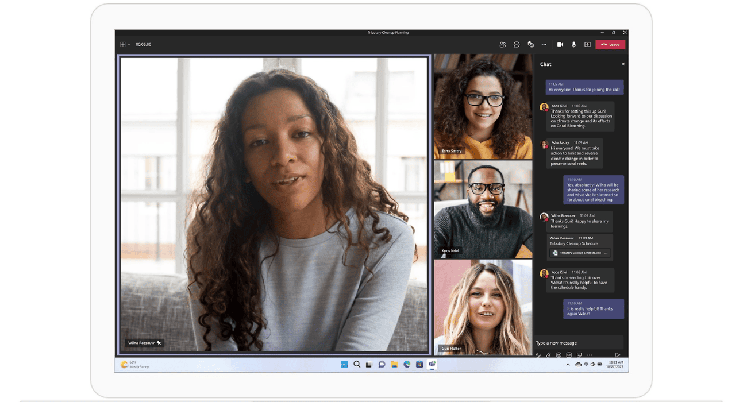Image resolution: width=747 pixels, height=402 pixels.
Task: Open the Tributary Cleanup Schedule.xlsx attachment
Action: [x=579, y=253]
